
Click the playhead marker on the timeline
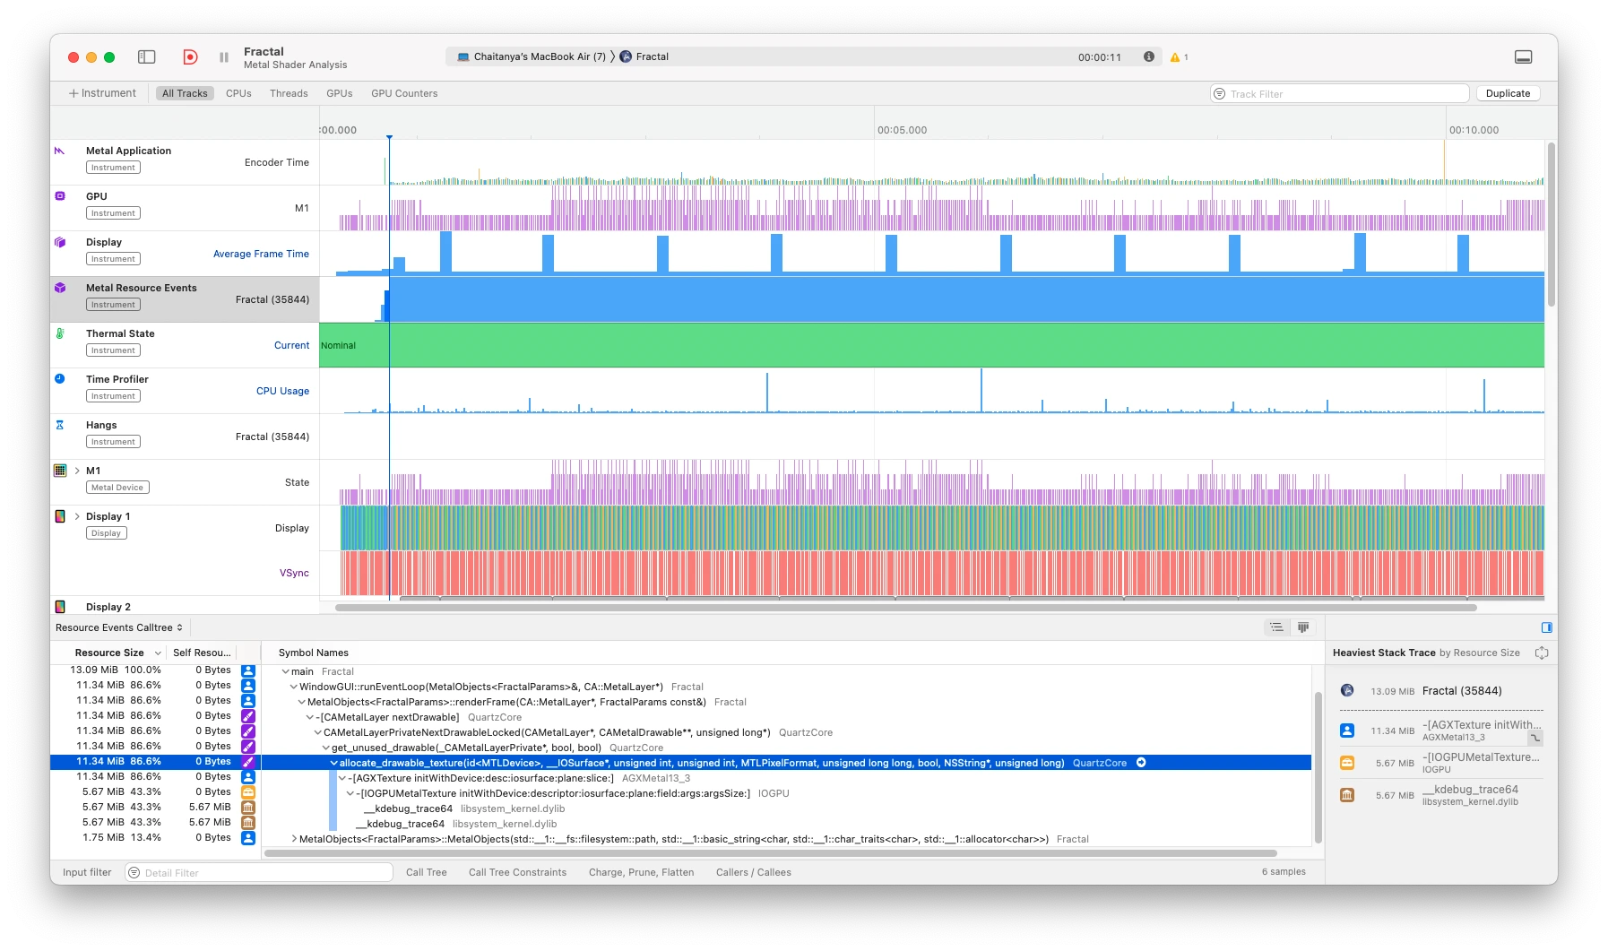coord(389,137)
